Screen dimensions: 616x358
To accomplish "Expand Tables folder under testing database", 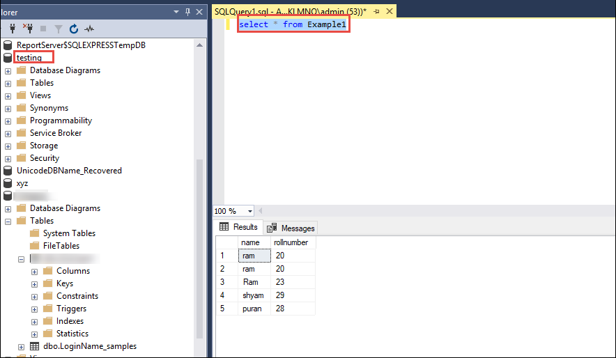I will pyautogui.click(x=8, y=84).
